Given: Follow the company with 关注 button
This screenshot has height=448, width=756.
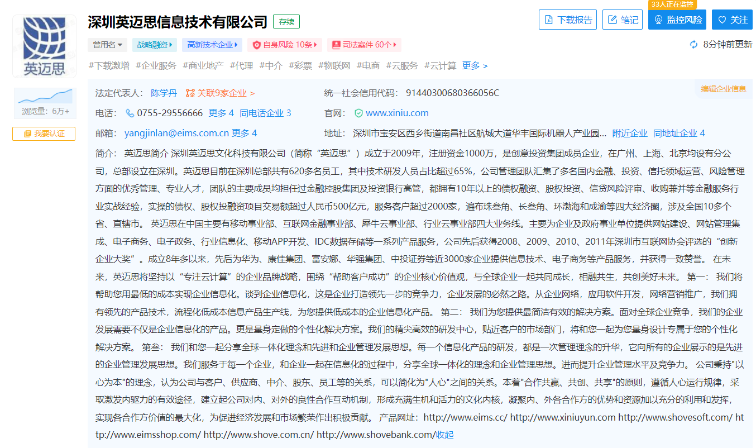Looking at the screenshot, I should click(x=732, y=20).
